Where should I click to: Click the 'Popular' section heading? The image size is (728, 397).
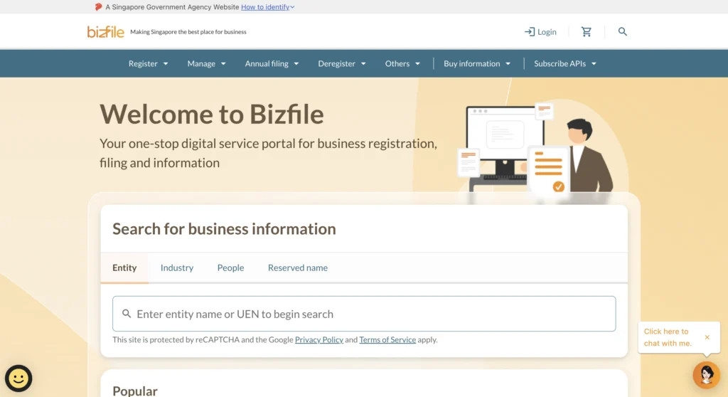[x=134, y=391]
